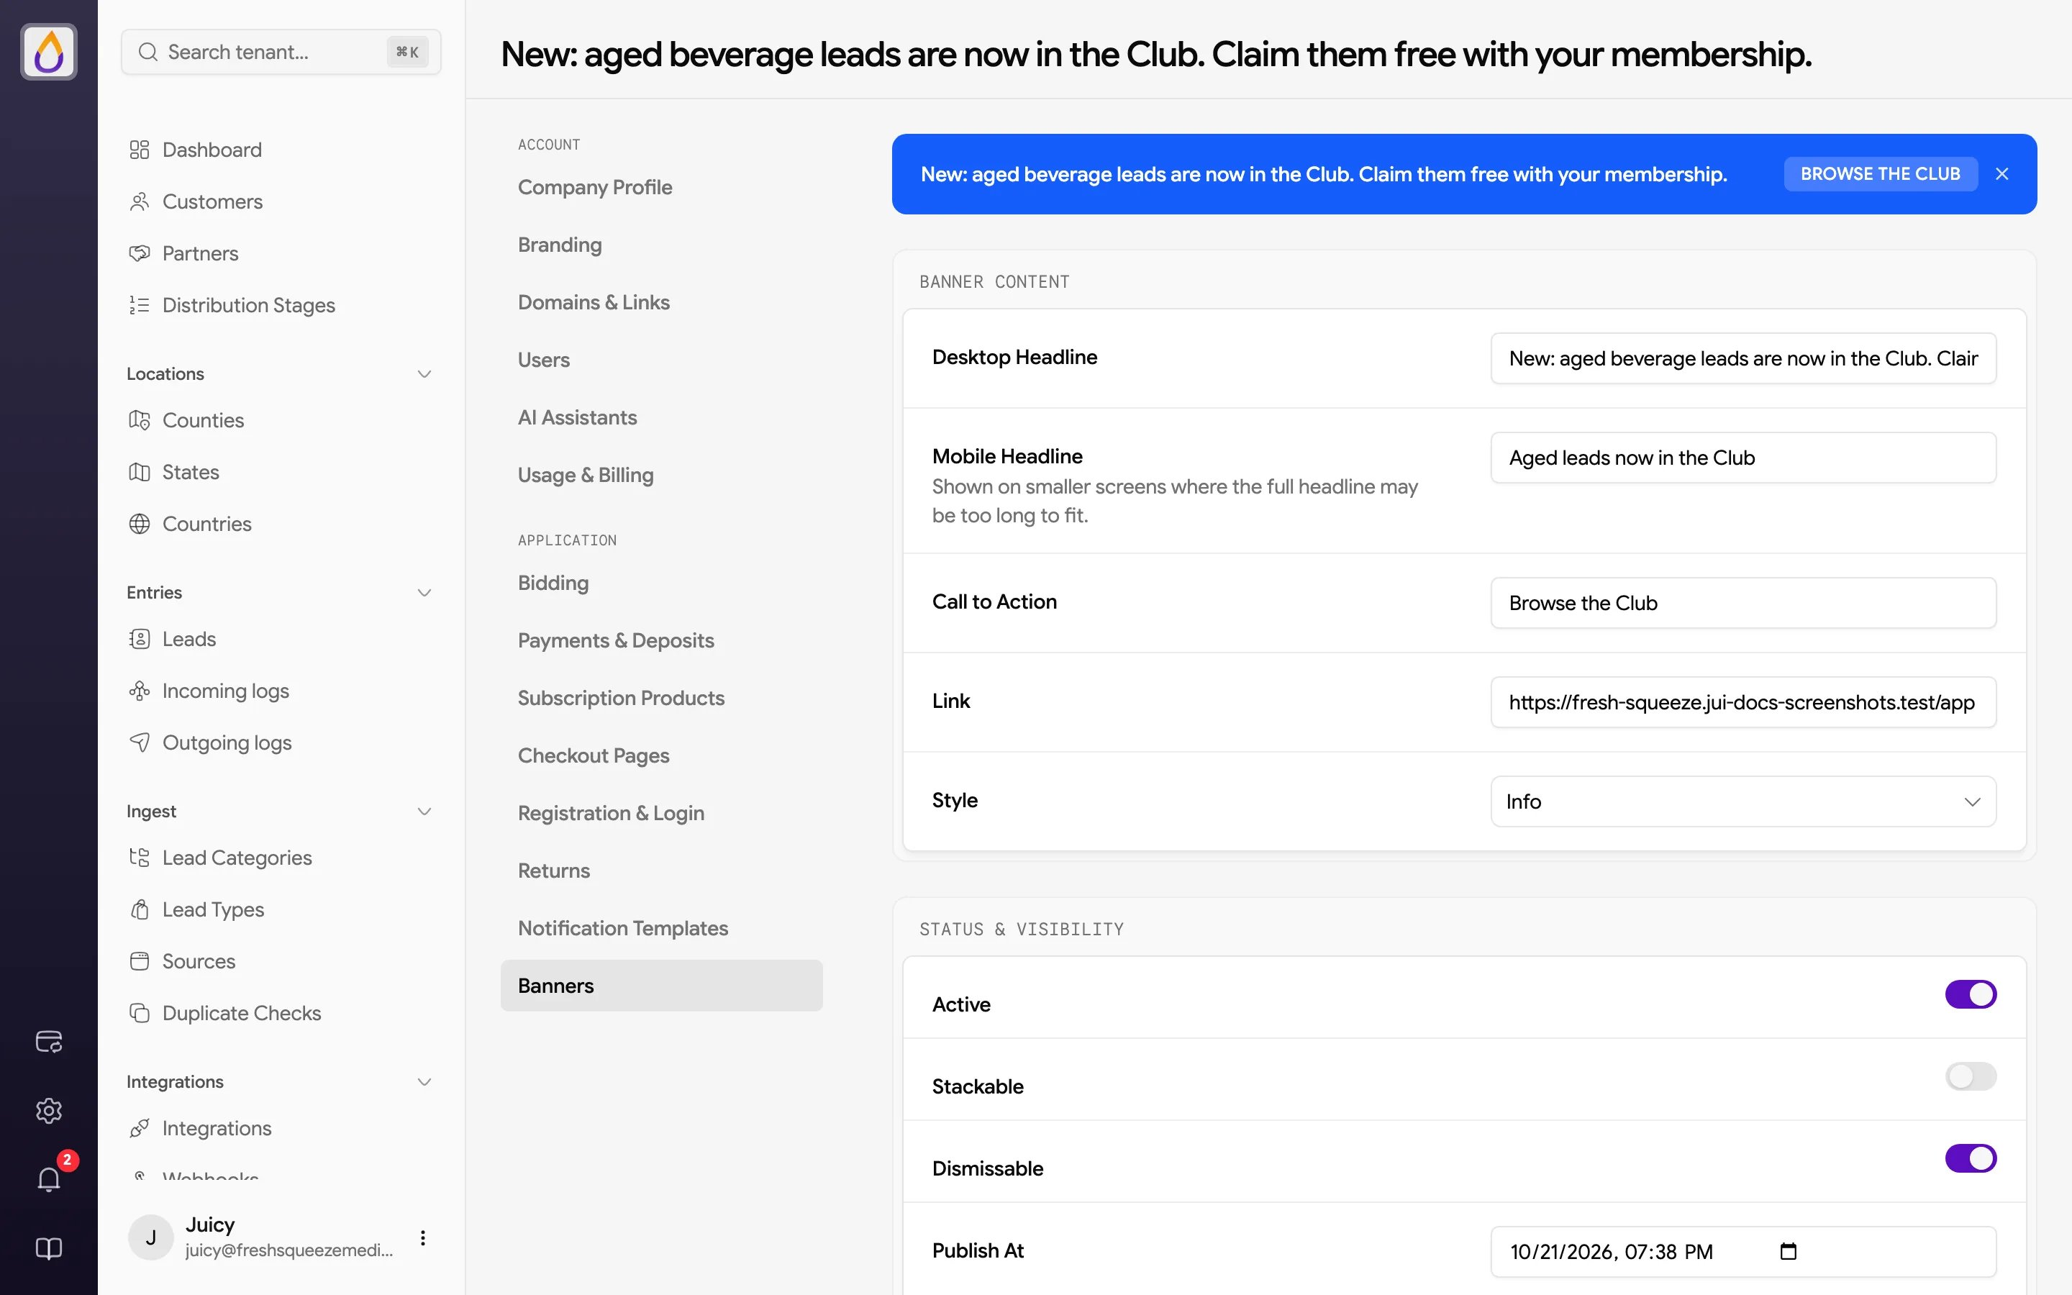
Task: Go to Domains & Links
Action: coord(594,302)
